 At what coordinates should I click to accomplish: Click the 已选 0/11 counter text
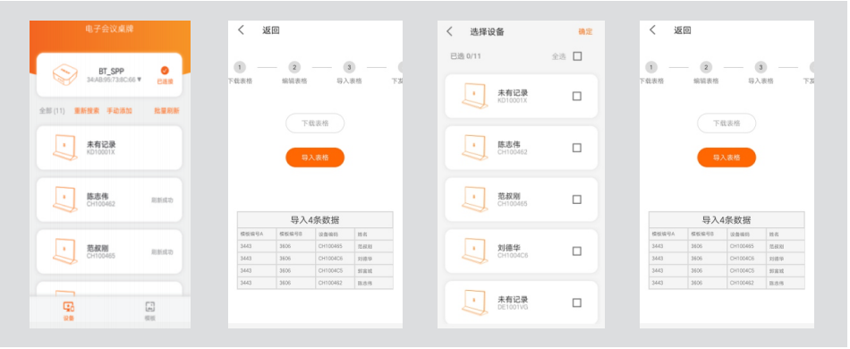coord(465,55)
